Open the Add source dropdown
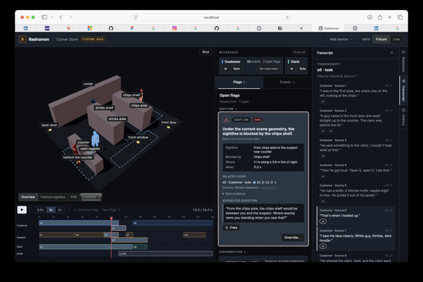Viewport: 423px width, 282px height. click(x=341, y=39)
